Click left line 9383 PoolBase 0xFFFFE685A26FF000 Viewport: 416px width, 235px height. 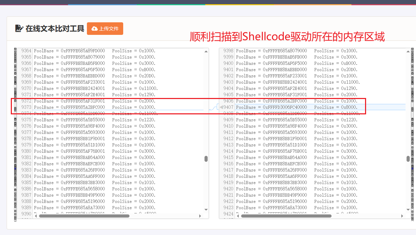pyautogui.click(x=69, y=170)
